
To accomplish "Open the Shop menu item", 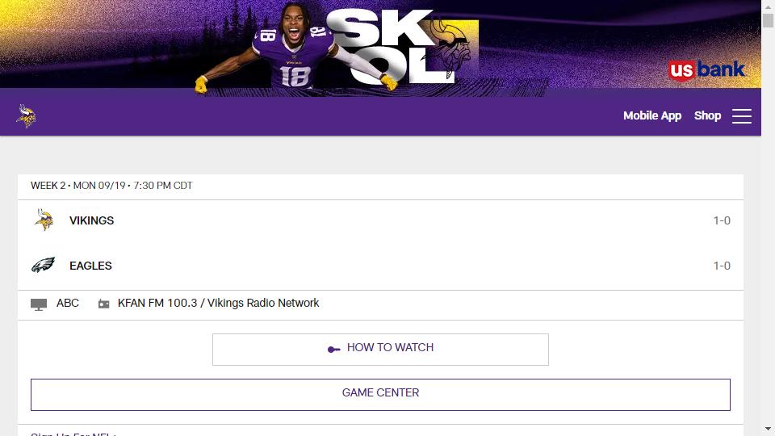I will click(x=707, y=115).
